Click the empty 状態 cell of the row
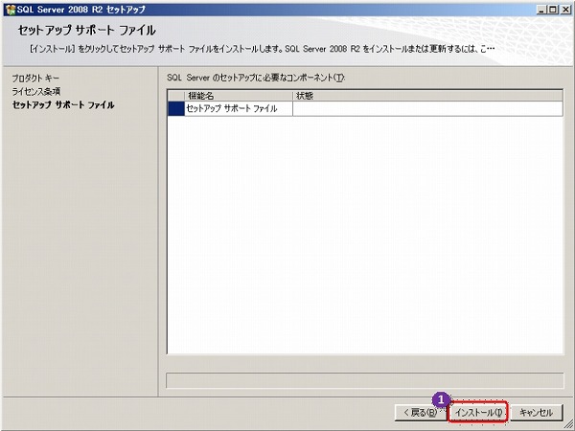 click(427, 108)
